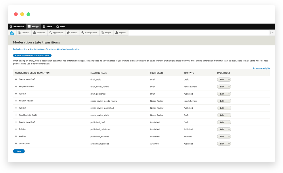Open the admin user menu
This screenshot has height=173, width=283.
[x=47, y=26]
